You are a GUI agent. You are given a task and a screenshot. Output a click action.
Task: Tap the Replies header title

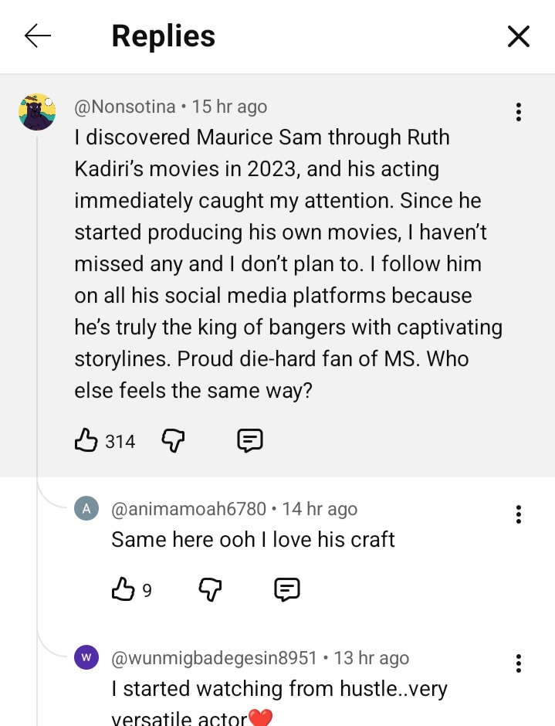point(163,36)
